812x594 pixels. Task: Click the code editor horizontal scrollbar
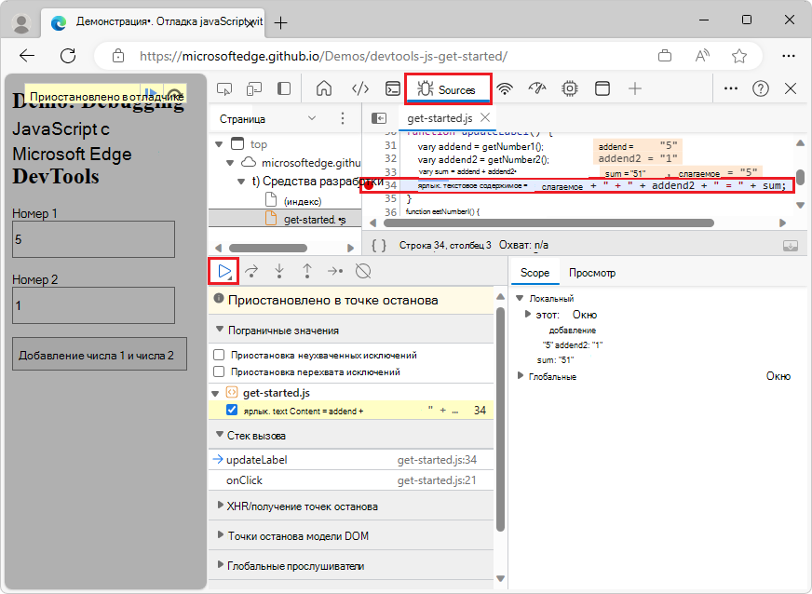click(548, 223)
